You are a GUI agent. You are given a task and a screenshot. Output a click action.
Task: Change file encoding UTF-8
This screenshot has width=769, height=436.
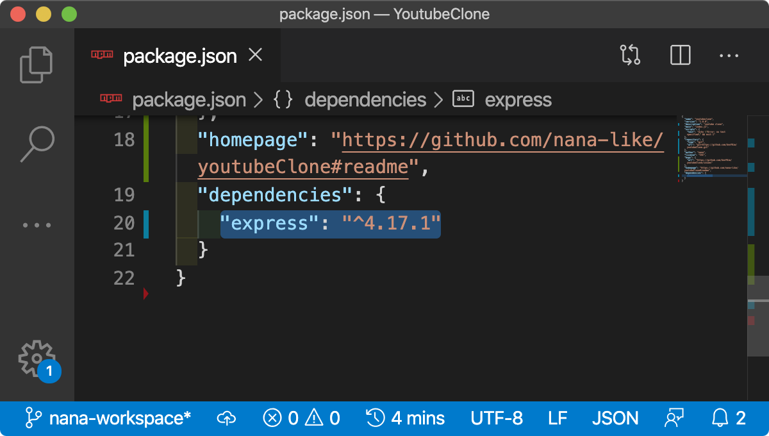tap(497, 419)
